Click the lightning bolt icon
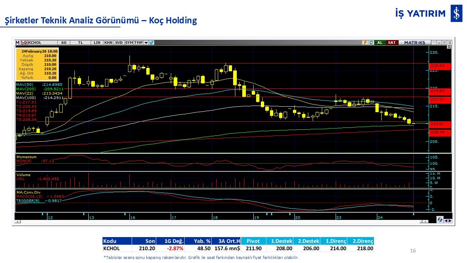Image resolution: width=467 pixels, height=263 pixels. pyautogui.click(x=364, y=42)
